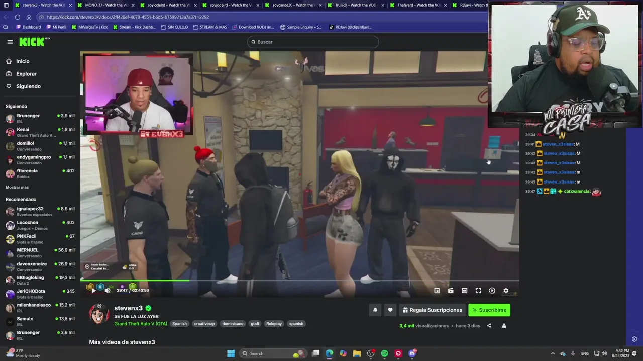Open stevenx3 channel name link
643x361 pixels.
pos(129,308)
